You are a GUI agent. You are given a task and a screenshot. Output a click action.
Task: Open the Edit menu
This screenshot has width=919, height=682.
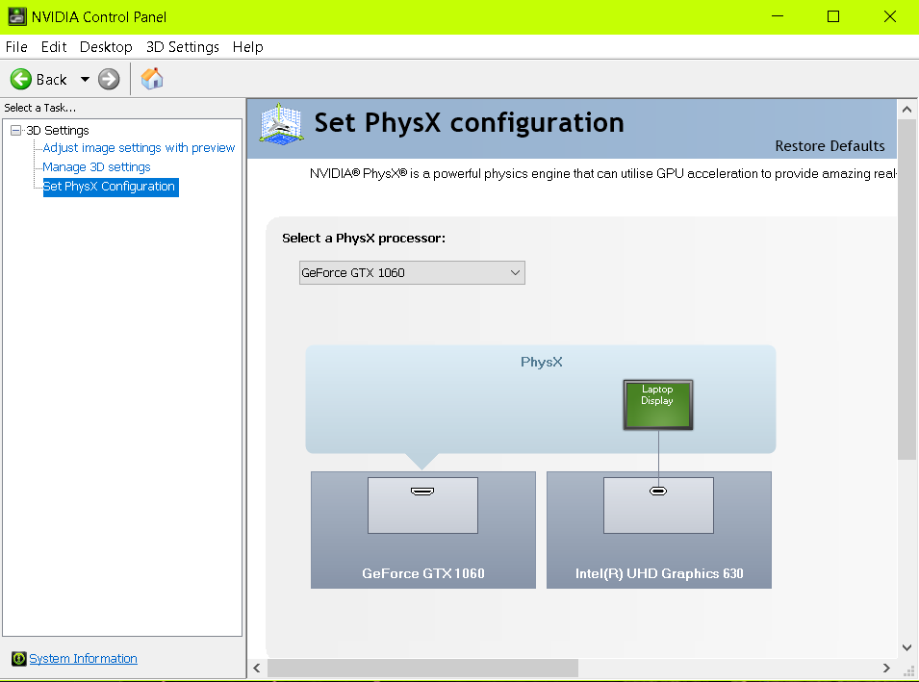[x=54, y=47]
